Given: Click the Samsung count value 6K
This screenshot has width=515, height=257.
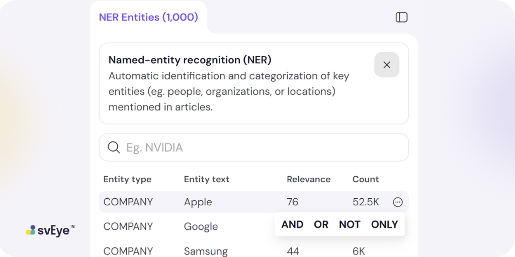Looking at the screenshot, I should tap(359, 251).
